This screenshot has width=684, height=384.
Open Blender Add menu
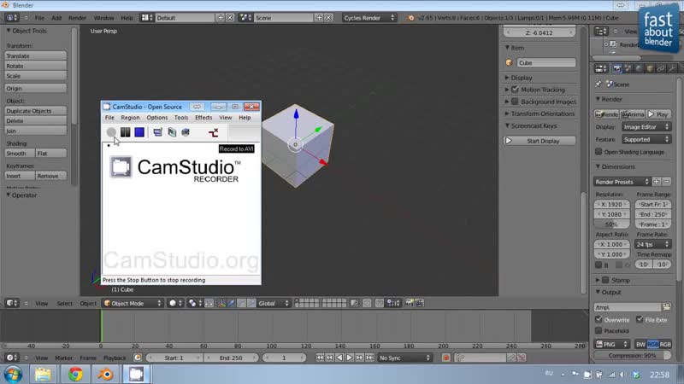tap(56, 18)
